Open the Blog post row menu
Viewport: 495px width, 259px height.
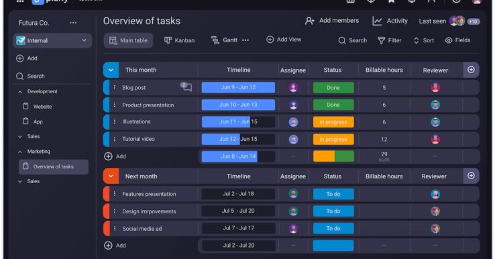point(115,87)
